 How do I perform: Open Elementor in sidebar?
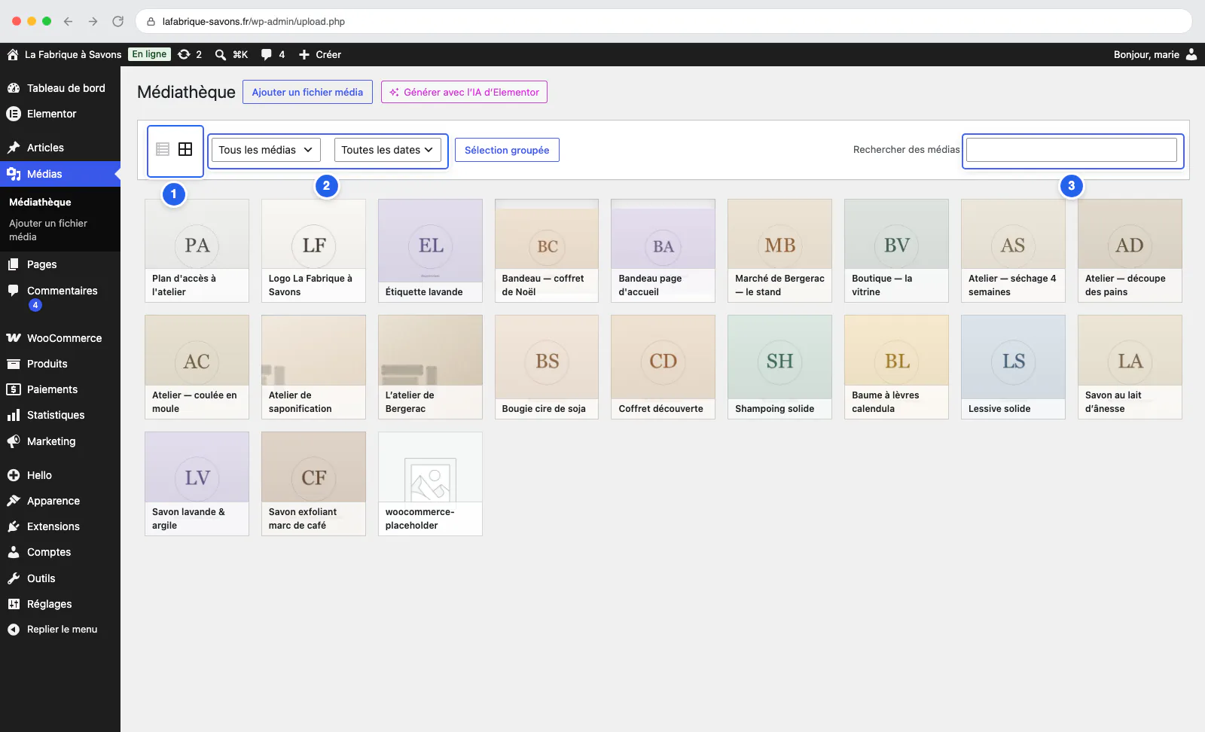[60, 114]
